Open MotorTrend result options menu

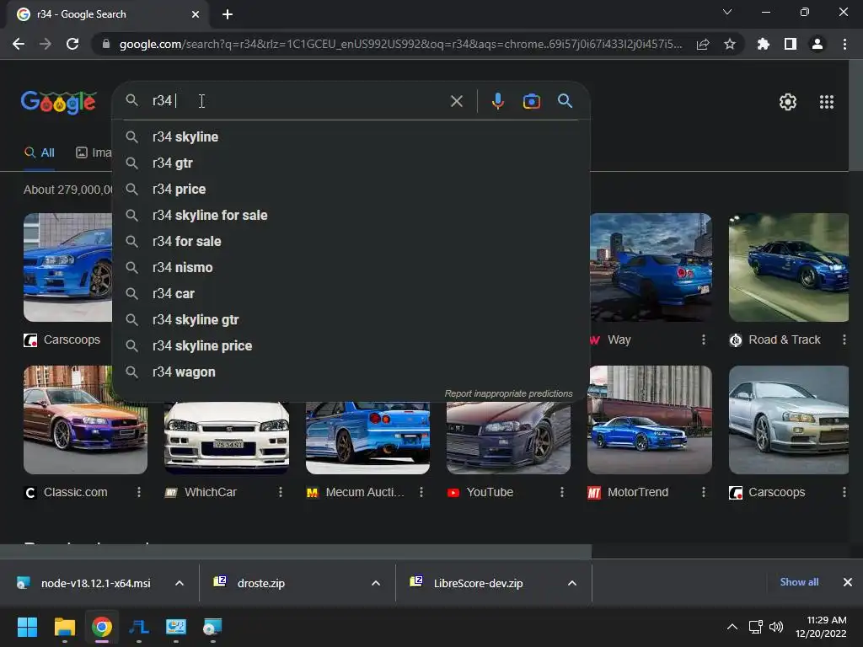(x=704, y=492)
